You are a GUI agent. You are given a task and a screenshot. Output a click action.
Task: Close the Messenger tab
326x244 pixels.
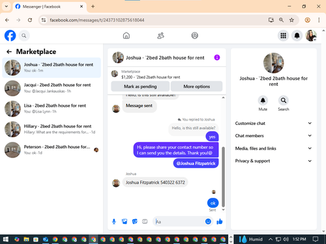click(x=81, y=7)
